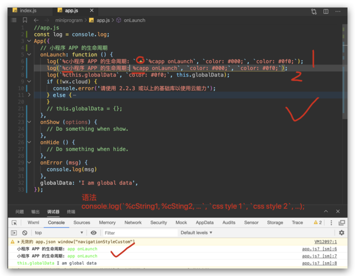Image resolution: width=355 pixels, height=276 pixels.
Task: Collapse the App({ fold on line 3
Action: pyautogui.click(x=29, y=41)
